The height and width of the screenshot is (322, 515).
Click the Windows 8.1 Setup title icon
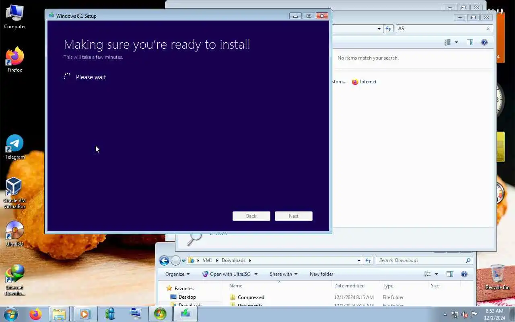tap(51, 16)
